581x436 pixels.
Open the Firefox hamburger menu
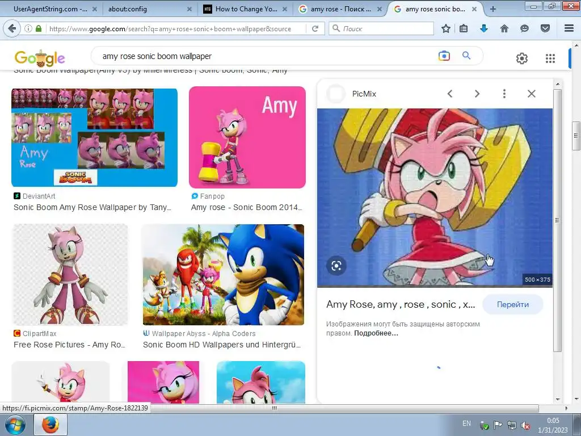[569, 28]
